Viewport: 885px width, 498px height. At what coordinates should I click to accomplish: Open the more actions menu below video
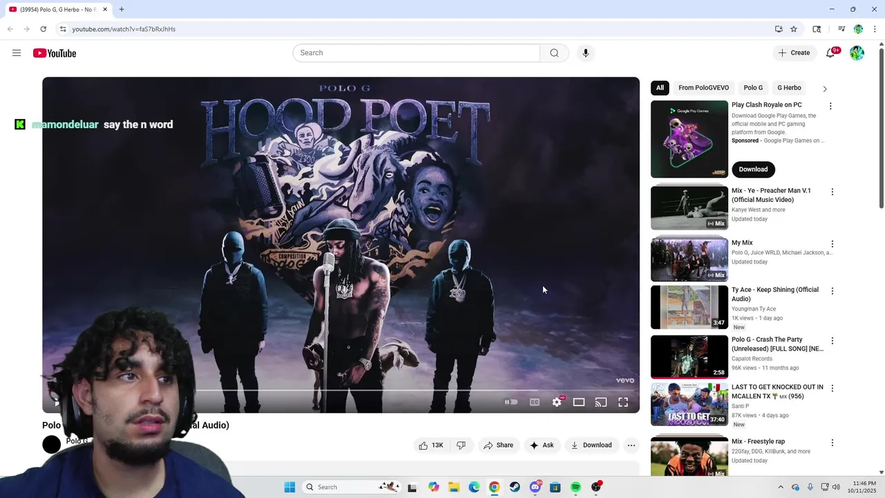[631, 445]
